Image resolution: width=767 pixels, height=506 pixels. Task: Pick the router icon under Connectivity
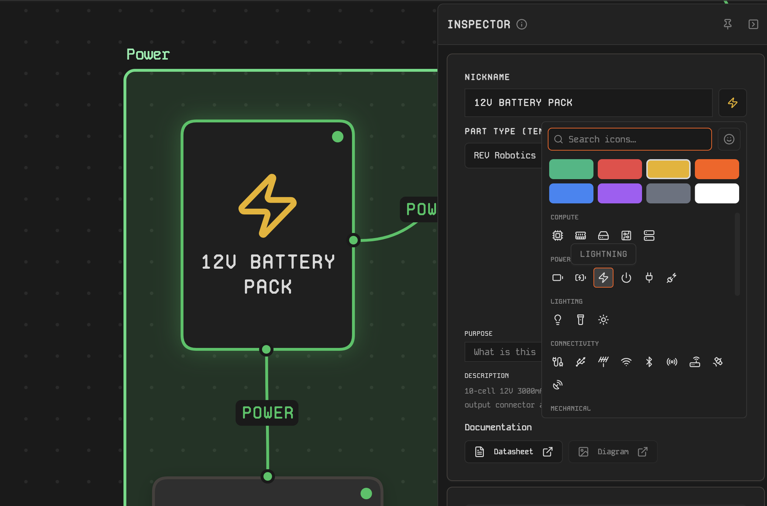pyautogui.click(x=695, y=362)
